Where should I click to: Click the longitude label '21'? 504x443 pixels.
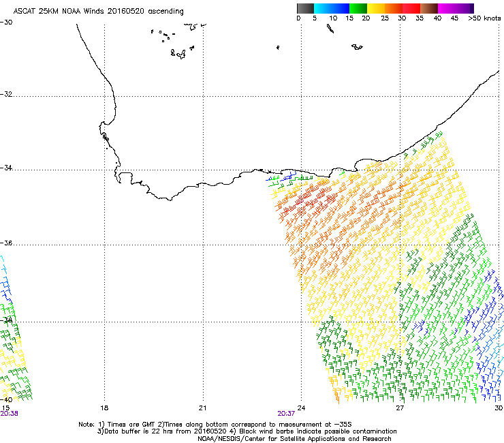202,408
